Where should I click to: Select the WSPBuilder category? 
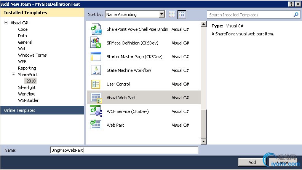[28, 100]
